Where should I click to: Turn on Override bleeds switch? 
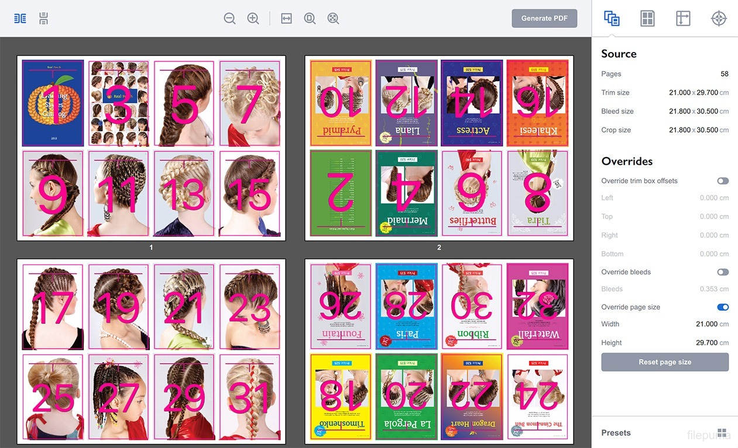tap(723, 272)
